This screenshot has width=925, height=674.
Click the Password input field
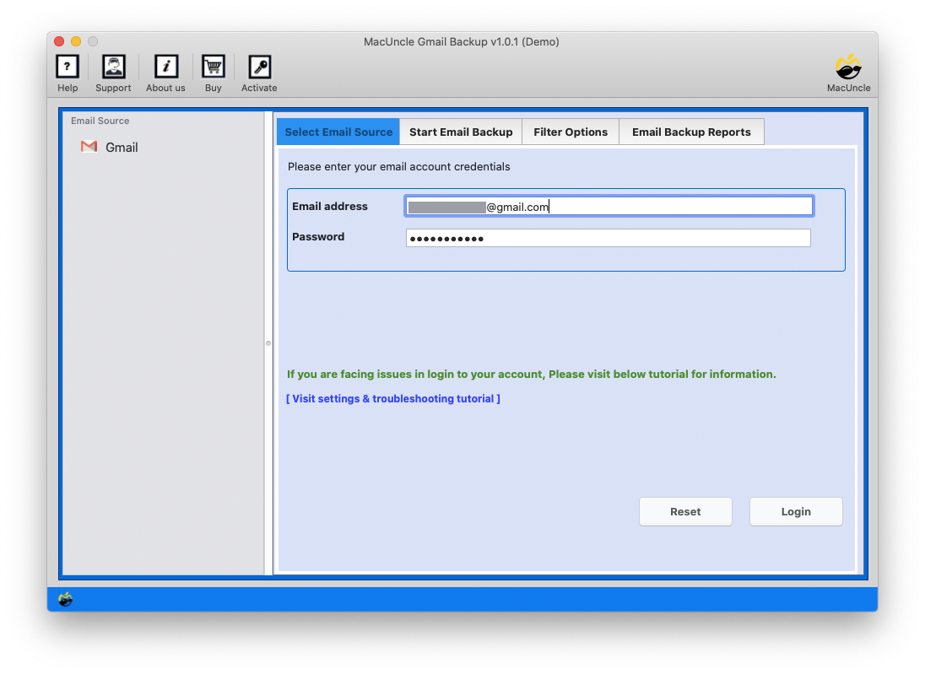pos(609,237)
